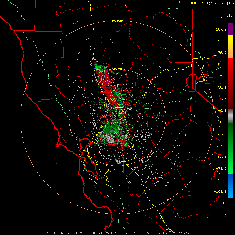The width and height of the screenshot is (235, 235).
Task: Select the 45.6 velocity scale value
Action: click(x=222, y=76)
